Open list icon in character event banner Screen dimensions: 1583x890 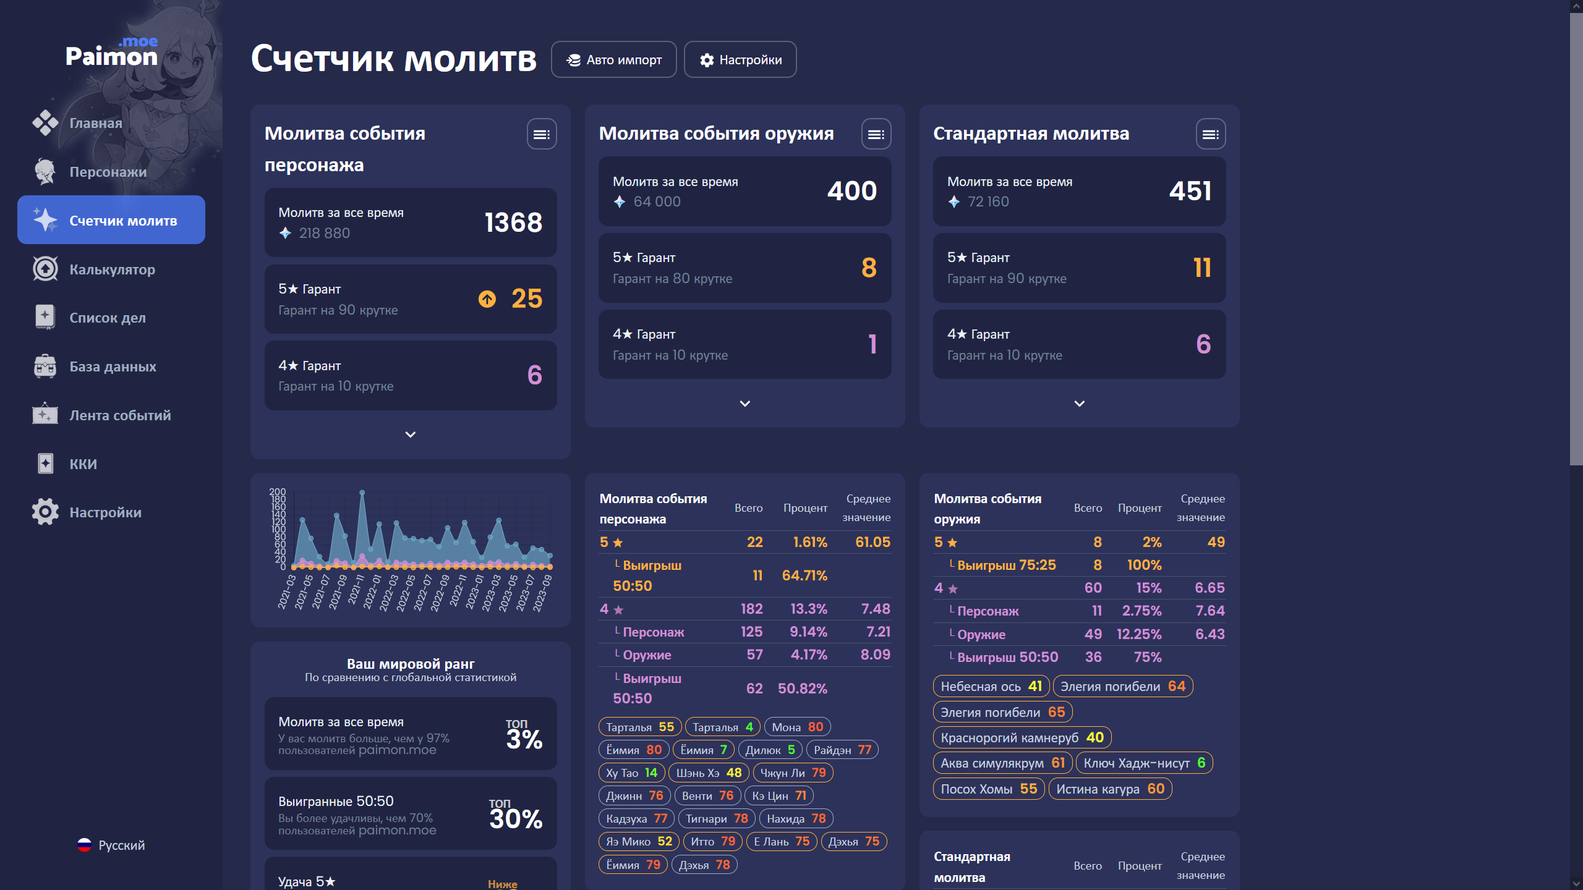[x=541, y=134]
